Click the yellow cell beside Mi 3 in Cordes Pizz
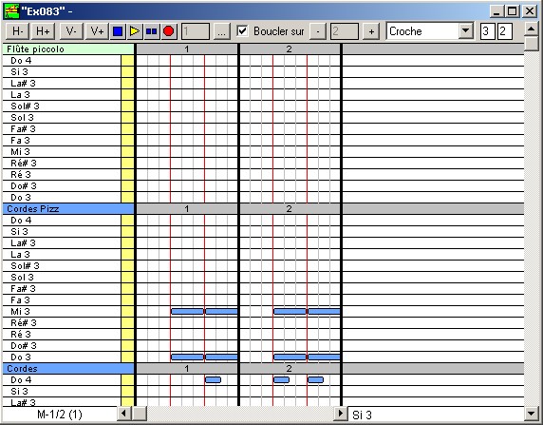The width and height of the screenshot is (543, 425). [x=127, y=312]
